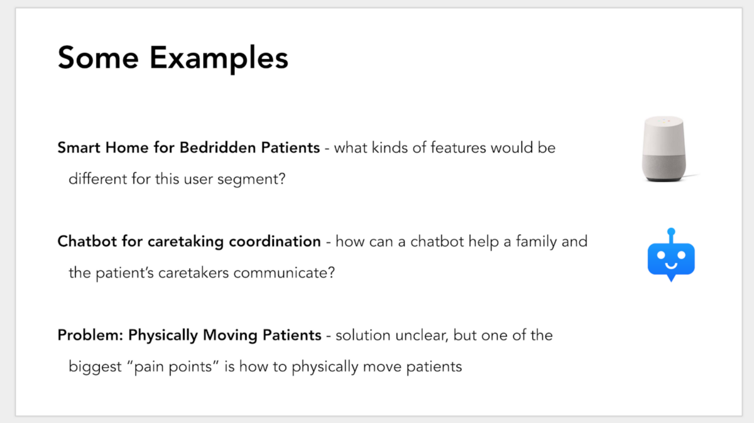Click the line "the patient's caretakers communicate?"
This screenshot has width=754, height=423.
coord(201,273)
